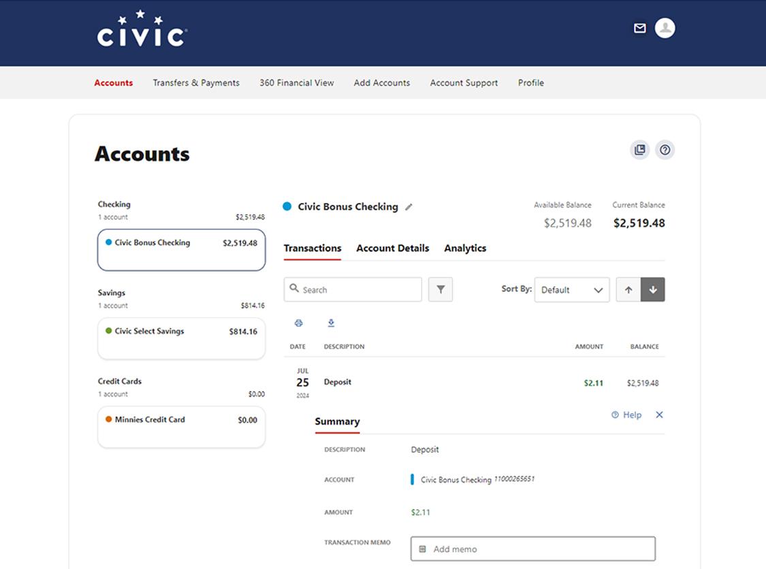Click the Savings total $814.16
The height and width of the screenshot is (569, 766).
point(253,305)
